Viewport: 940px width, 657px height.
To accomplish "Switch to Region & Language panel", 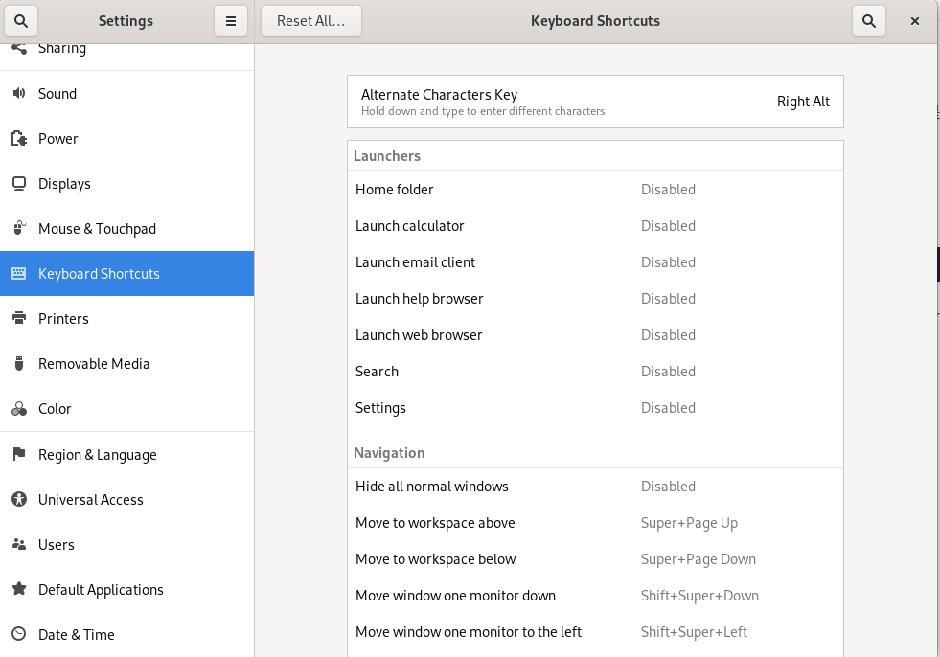I will pyautogui.click(x=97, y=455).
